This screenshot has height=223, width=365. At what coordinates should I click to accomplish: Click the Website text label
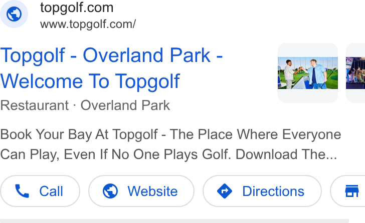[x=152, y=191]
